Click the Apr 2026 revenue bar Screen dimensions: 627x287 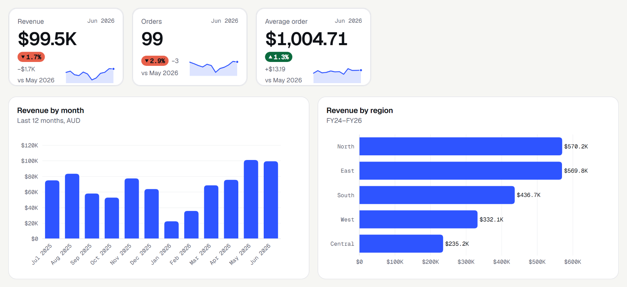coord(231,209)
